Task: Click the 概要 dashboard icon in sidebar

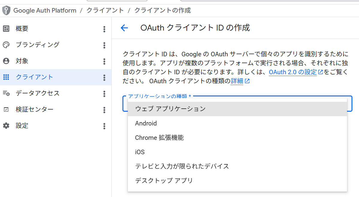Action: [x=6, y=29]
